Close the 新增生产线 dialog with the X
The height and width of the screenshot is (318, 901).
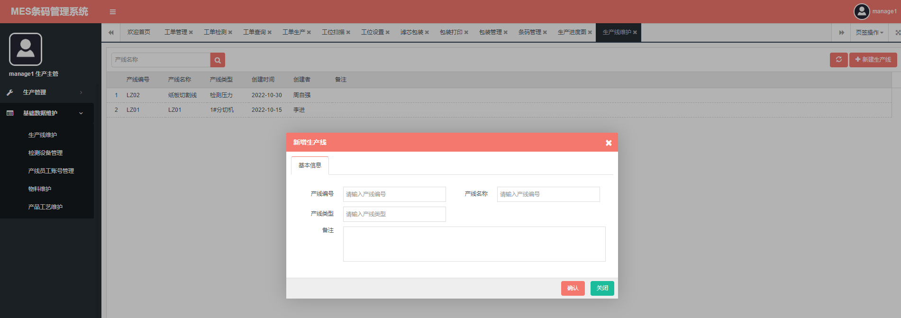[x=609, y=143]
